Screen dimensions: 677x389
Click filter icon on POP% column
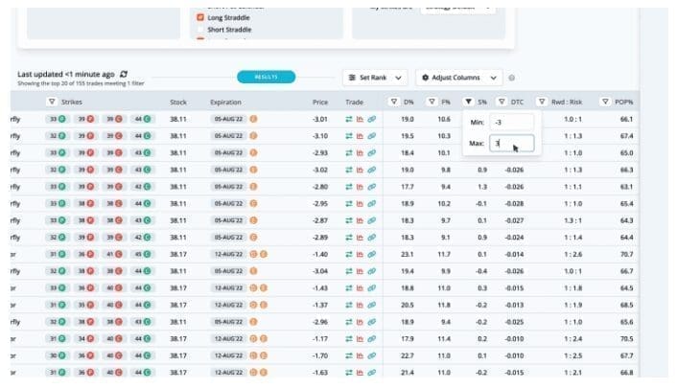coord(604,102)
